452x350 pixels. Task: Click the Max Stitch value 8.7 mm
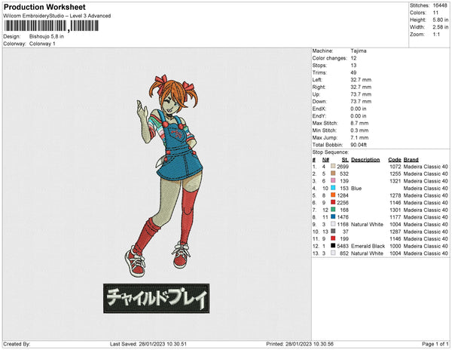(359, 123)
